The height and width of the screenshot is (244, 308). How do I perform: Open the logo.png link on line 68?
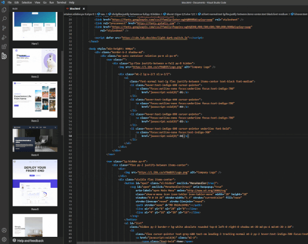[163, 172]
